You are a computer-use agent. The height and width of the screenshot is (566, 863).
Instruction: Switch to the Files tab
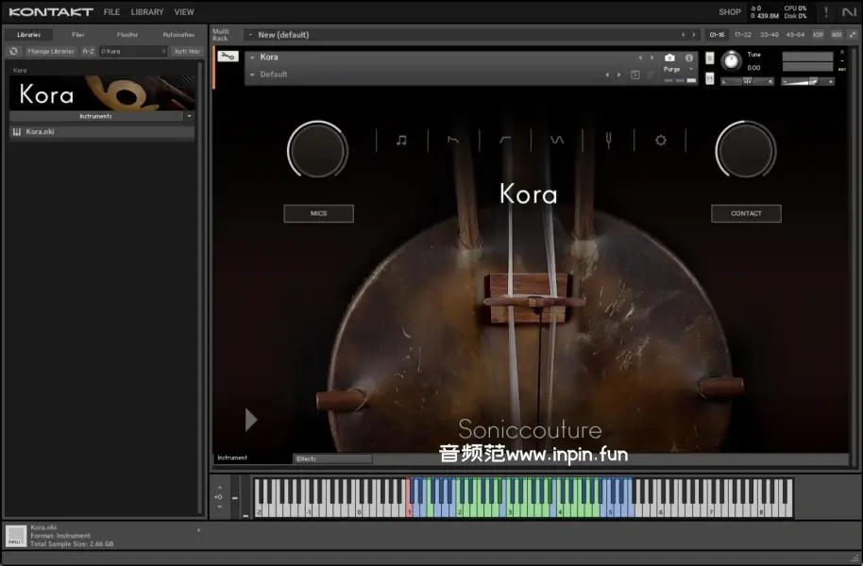(78, 35)
